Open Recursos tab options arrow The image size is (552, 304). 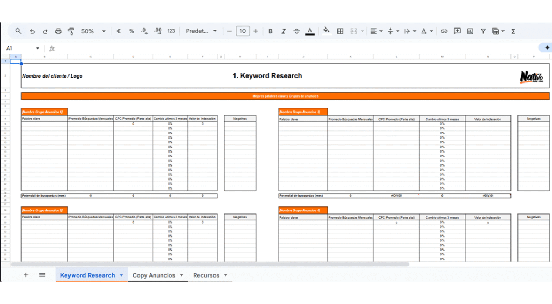[x=226, y=275]
